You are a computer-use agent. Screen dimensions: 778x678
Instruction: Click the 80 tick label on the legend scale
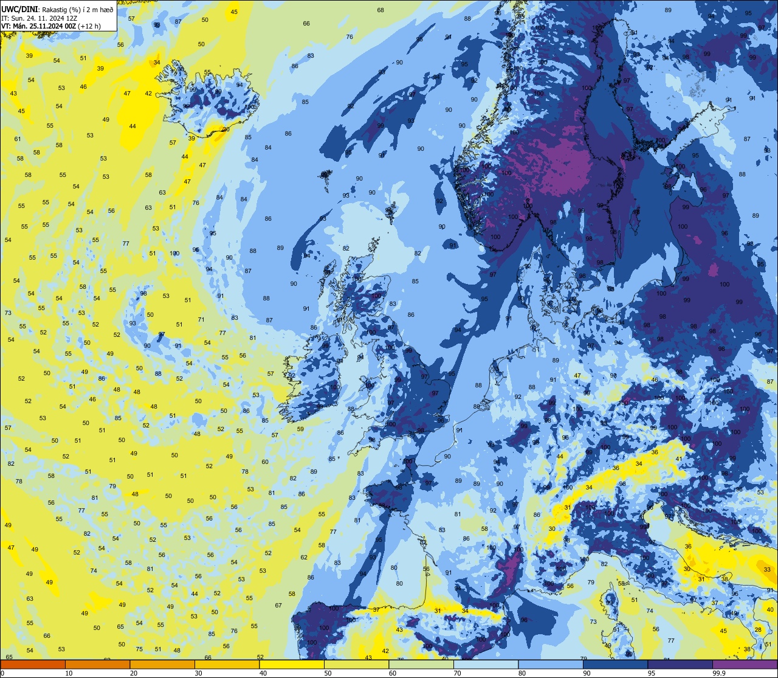pyautogui.click(x=522, y=673)
